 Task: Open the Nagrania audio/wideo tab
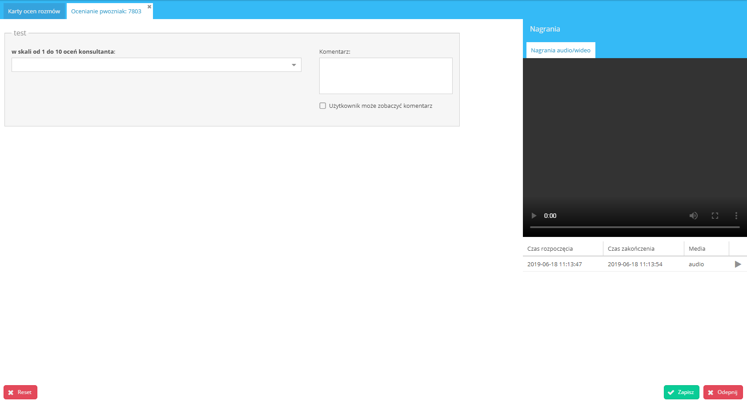(x=561, y=50)
